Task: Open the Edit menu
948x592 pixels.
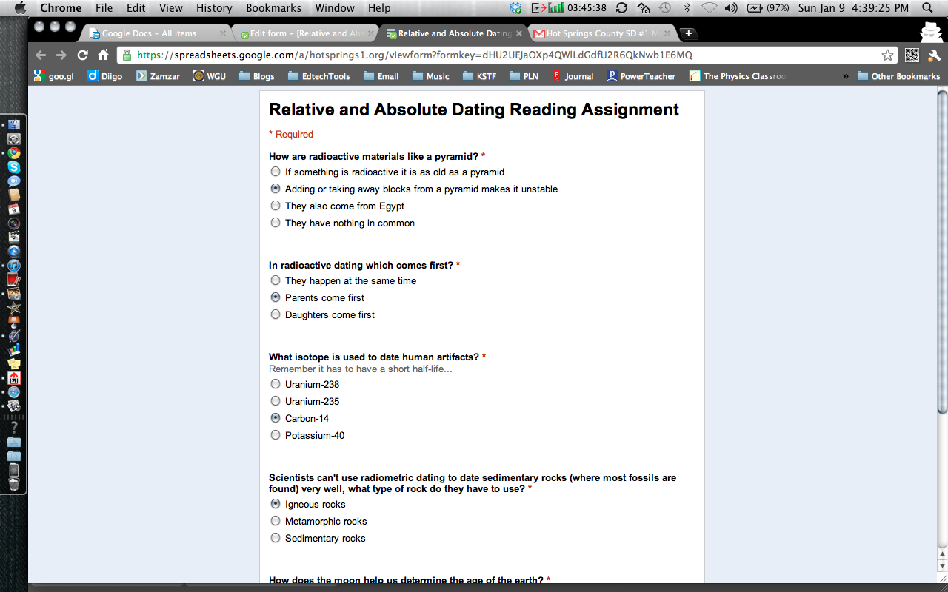Action: [136, 8]
